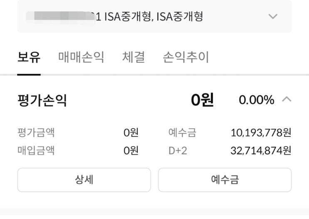Click the 32,714,874원 D+2 amount
The height and width of the screenshot is (219, 309).
(x=261, y=150)
